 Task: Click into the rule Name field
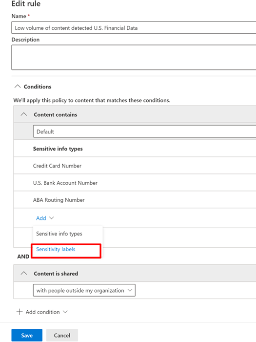[134, 28]
